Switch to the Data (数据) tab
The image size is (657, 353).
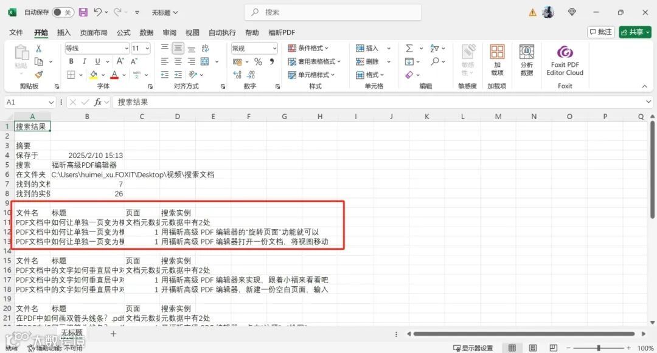146,32
